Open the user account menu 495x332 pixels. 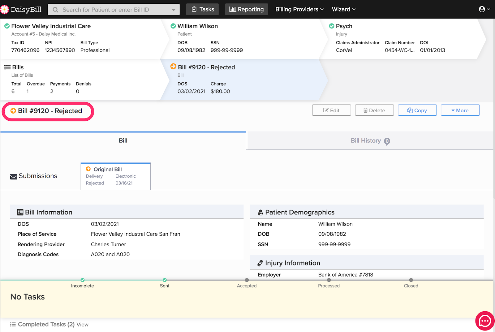pos(484,9)
